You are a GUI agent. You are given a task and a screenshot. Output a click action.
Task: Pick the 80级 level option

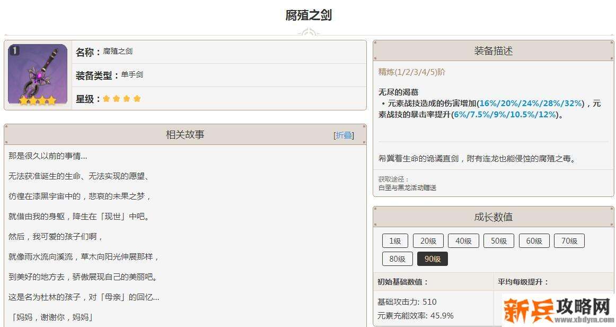(397, 259)
